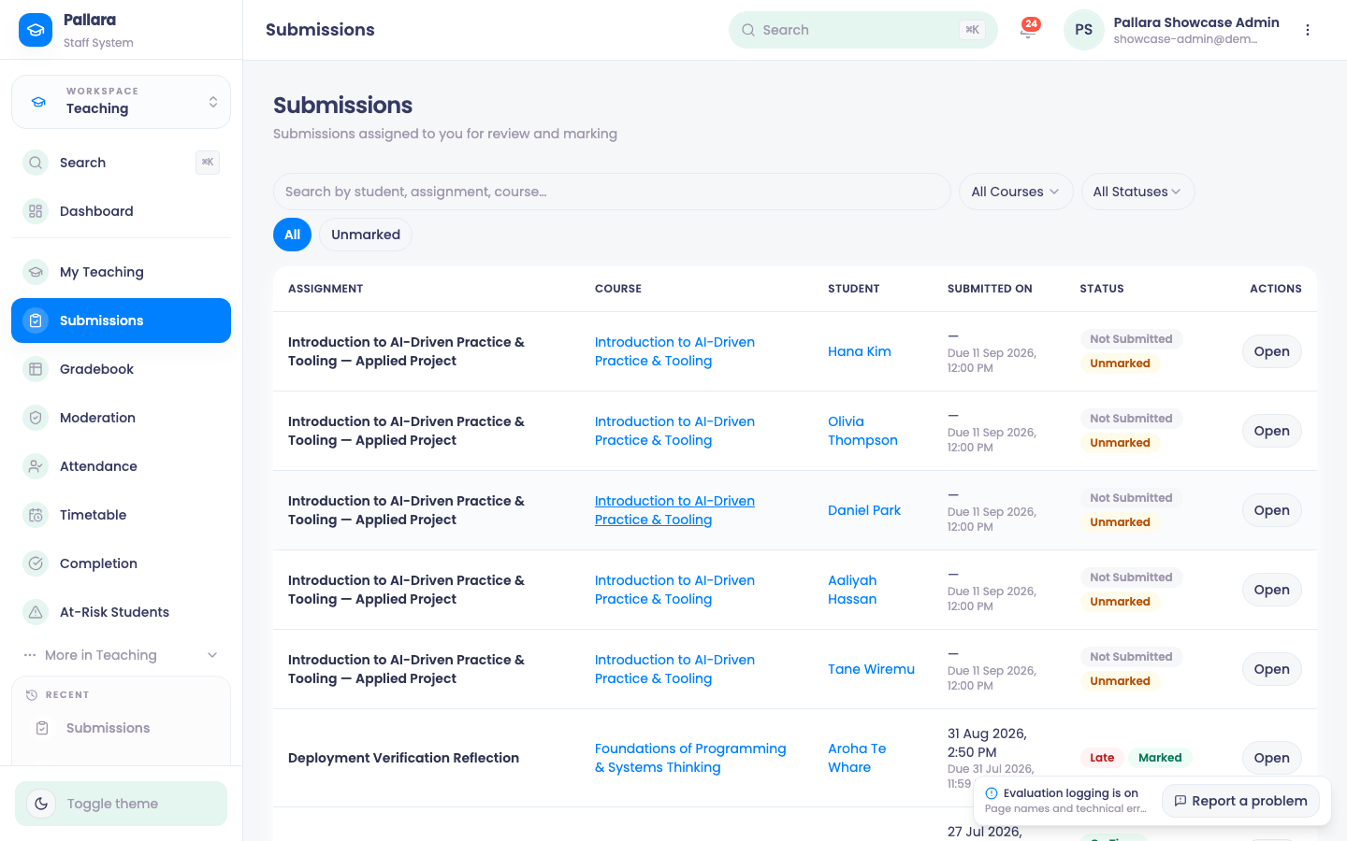Click the workspace Teaching cap icon
The image size is (1347, 841).
pos(38,102)
